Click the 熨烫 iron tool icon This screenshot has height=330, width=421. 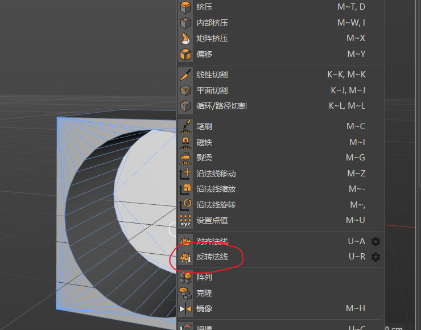click(186, 158)
